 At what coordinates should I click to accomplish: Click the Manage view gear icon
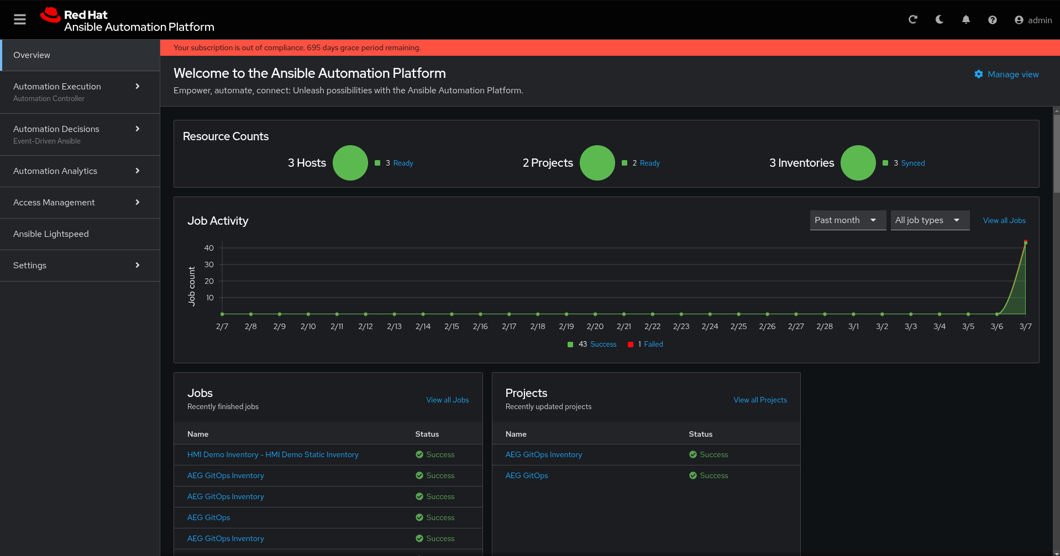979,75
